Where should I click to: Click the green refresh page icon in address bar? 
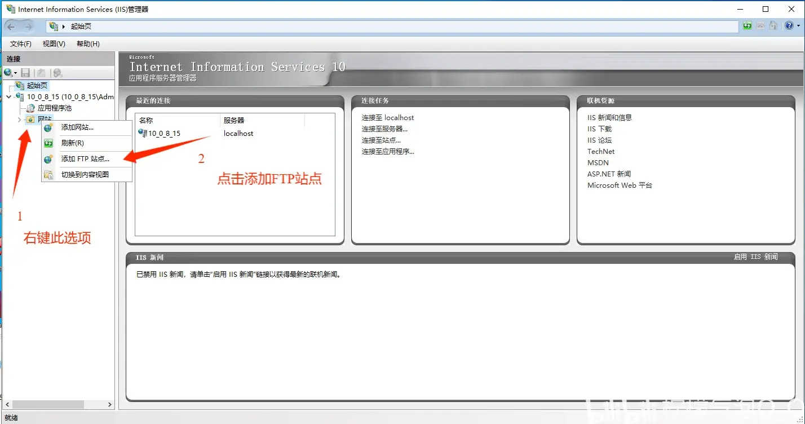pos(747,26)
